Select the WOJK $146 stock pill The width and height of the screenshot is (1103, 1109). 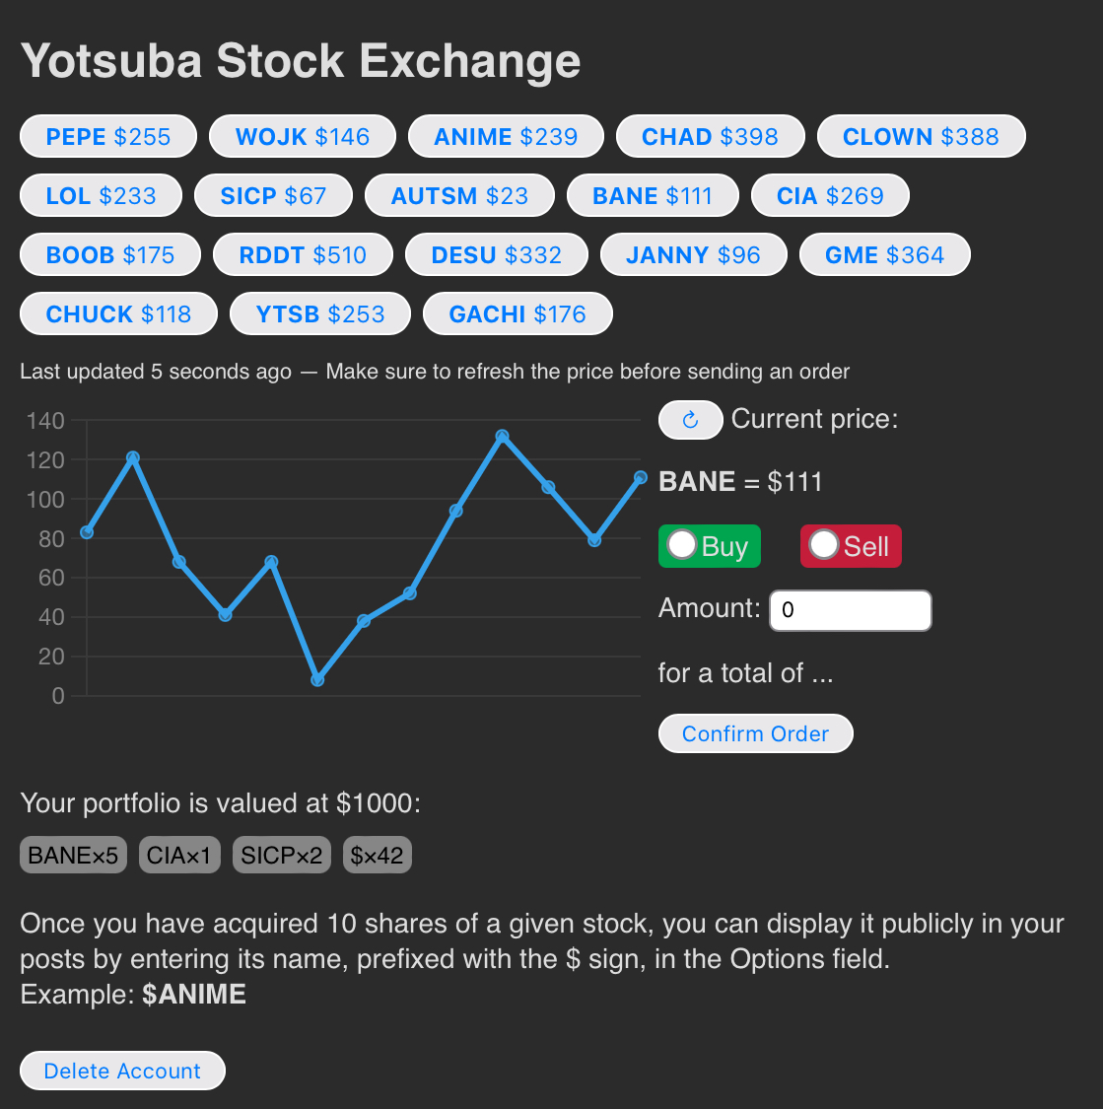(x=302, y=136)
